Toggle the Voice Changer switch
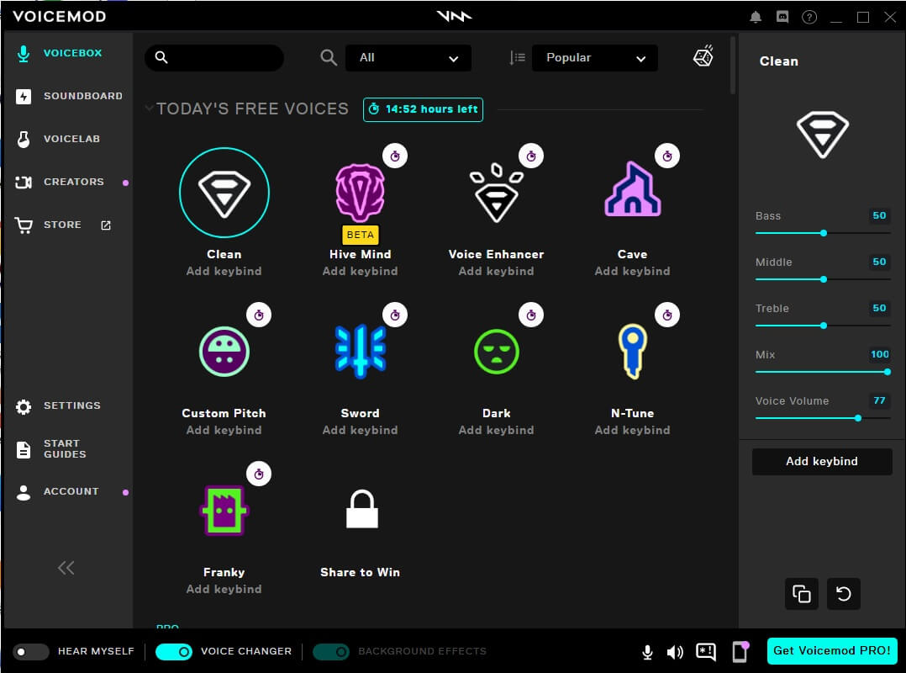Viewport: 906px width, 673px height. tap(174, 652)
